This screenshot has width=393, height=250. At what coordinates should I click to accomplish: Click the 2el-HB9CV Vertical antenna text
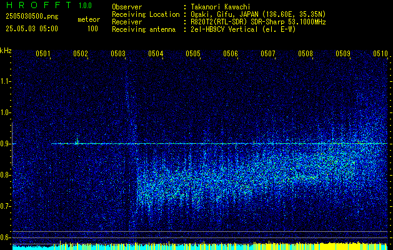[x=243, y=29]
